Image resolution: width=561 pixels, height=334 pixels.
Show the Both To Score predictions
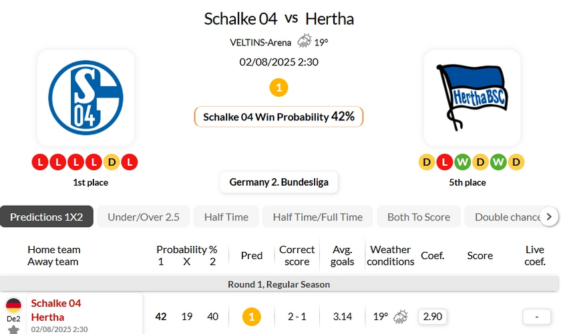click(x=419, y=216)
